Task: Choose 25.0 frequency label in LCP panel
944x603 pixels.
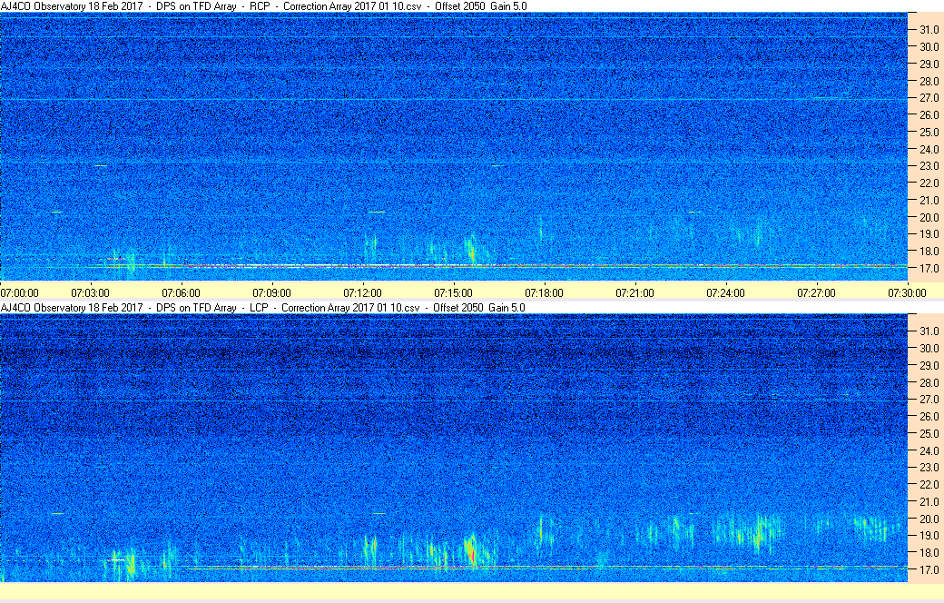Action: click(x=929, y=433)
